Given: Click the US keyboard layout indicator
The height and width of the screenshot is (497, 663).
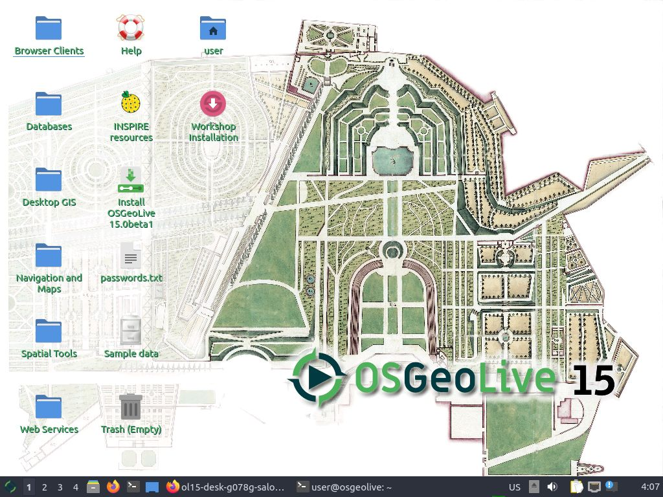Looking at the screenshot, I should [x=514, y=487].
